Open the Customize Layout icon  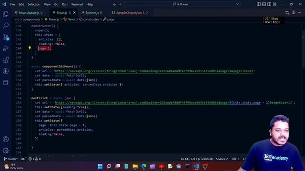(274, 4)
